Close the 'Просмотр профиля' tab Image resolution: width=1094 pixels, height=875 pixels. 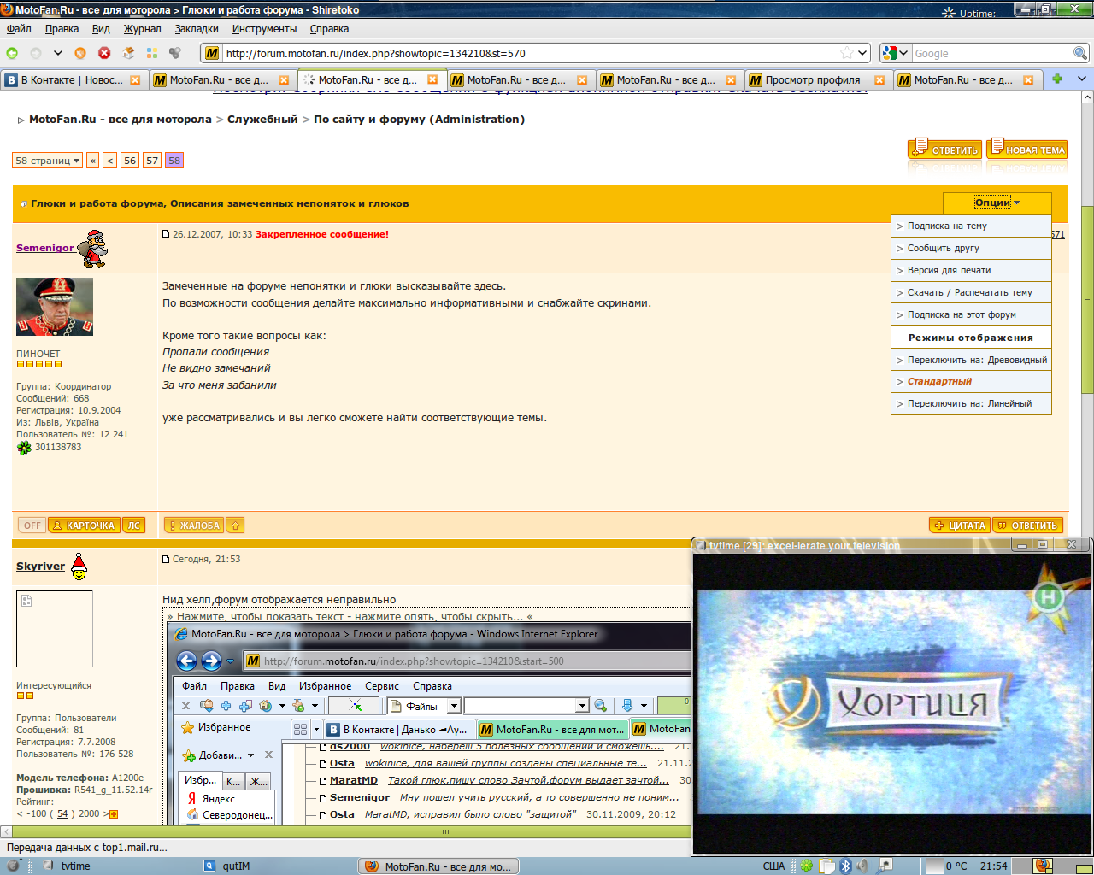(879, 80)
